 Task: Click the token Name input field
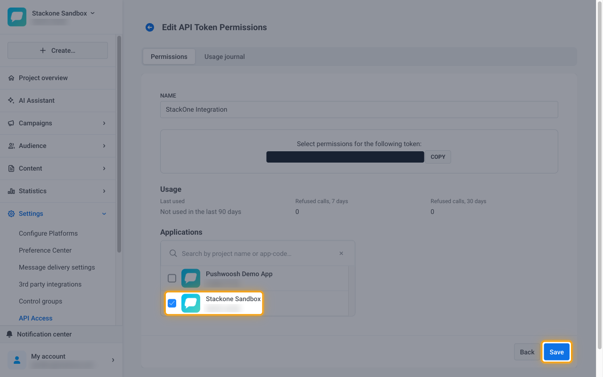(x=359, y=109)
